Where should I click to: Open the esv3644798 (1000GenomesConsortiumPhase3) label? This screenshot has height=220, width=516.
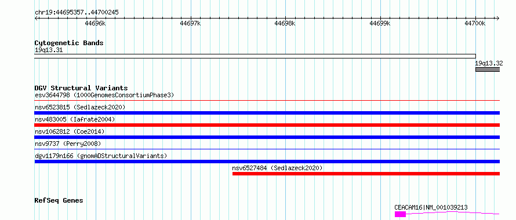point(104,96)
